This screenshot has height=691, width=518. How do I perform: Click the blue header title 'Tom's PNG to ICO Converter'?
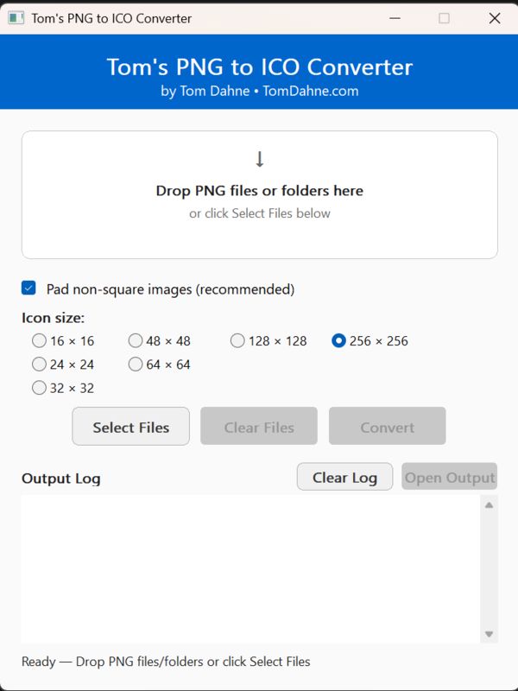point(260,67)
